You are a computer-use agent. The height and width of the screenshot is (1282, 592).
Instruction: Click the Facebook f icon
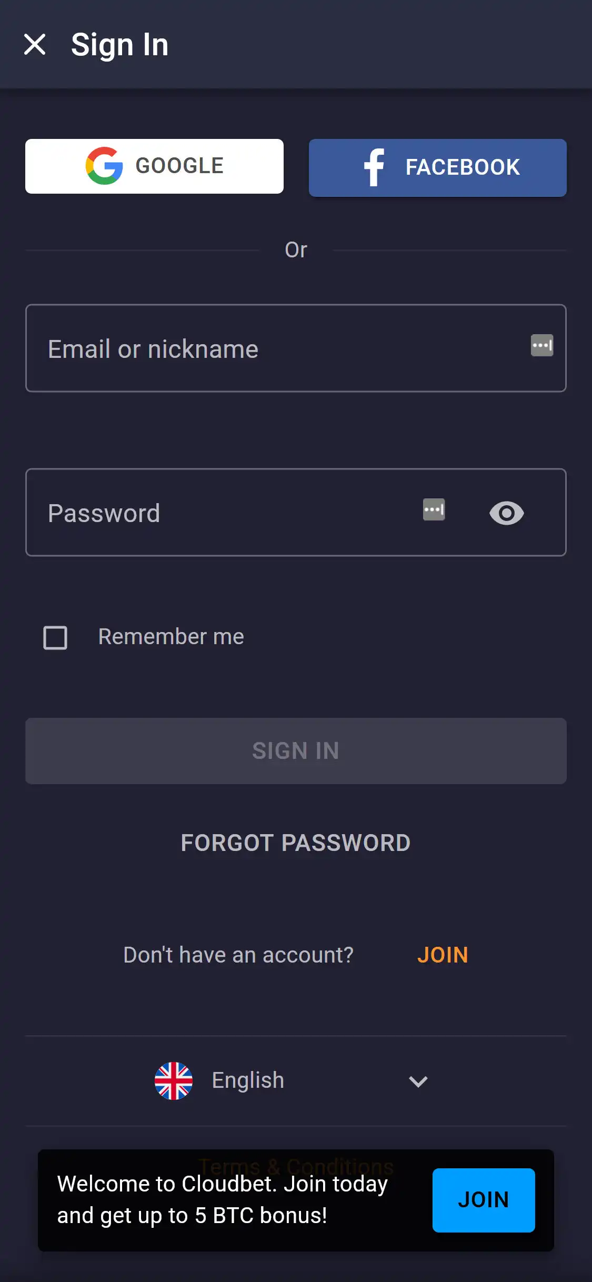click(374, 167)
